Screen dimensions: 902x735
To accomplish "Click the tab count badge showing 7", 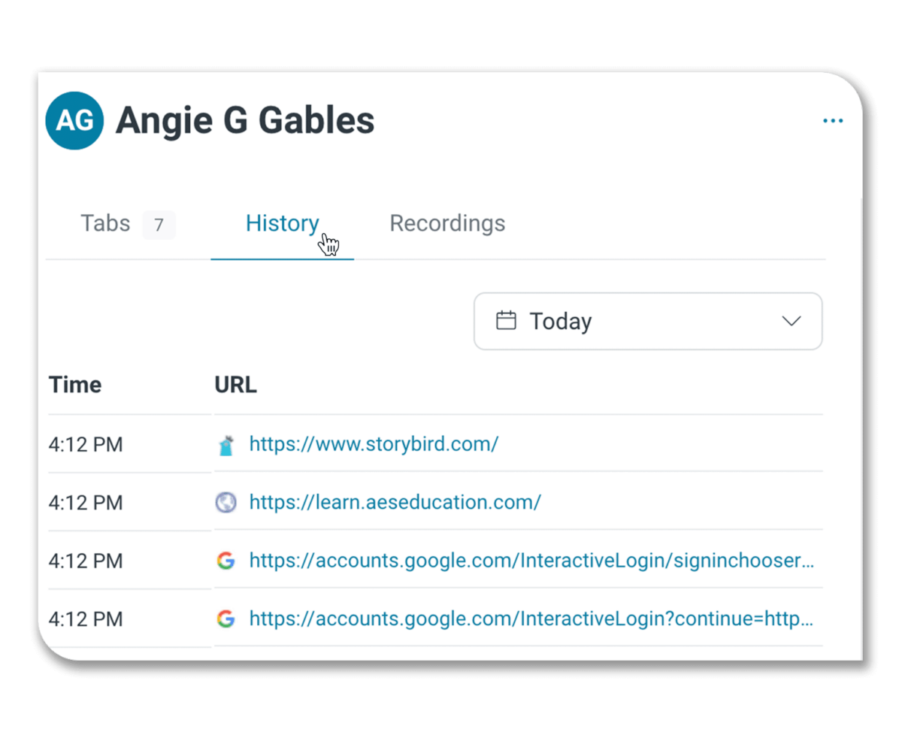I will pos(159,225).
